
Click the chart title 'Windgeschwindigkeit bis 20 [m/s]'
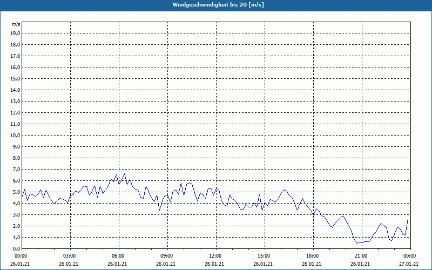tap(218, 5)
